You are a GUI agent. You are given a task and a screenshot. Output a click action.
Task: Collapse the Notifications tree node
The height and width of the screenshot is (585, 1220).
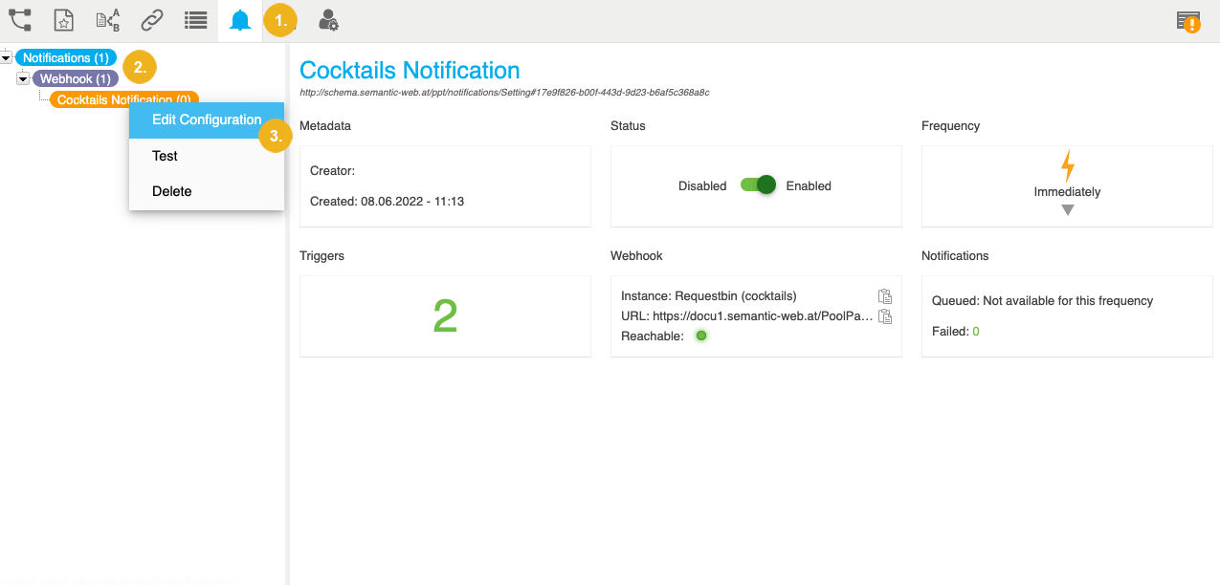(8, 56)
